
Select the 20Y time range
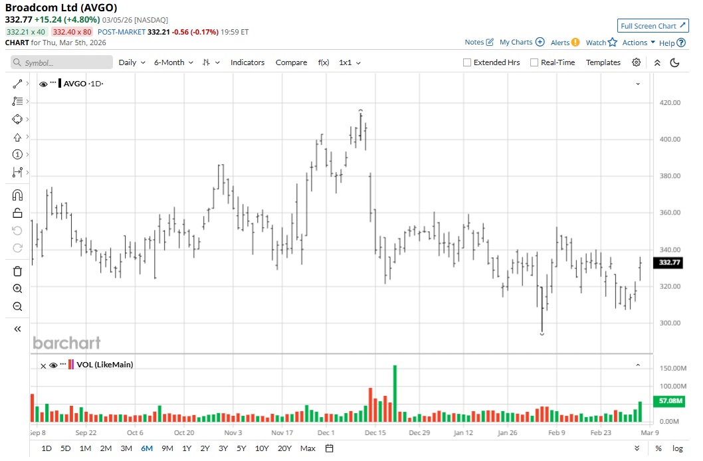tap(284, 448)
